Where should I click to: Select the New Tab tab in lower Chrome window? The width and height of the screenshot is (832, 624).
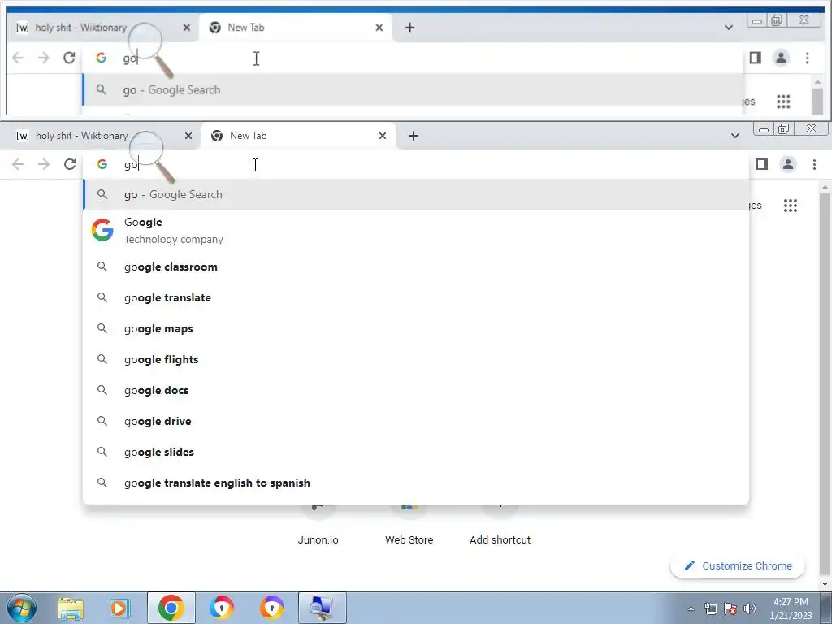click(298, 136)
